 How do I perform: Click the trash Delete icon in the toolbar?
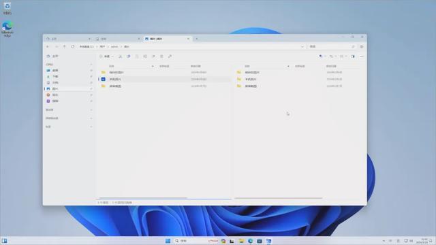coord(161,56)
